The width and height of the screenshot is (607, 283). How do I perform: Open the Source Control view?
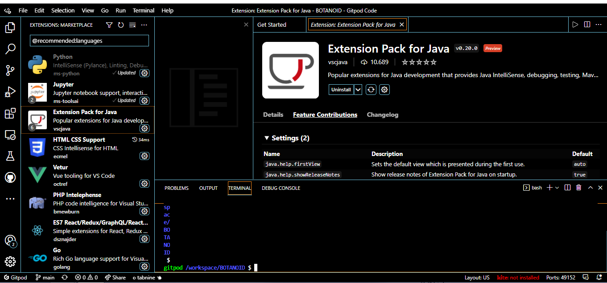(10, 70)
